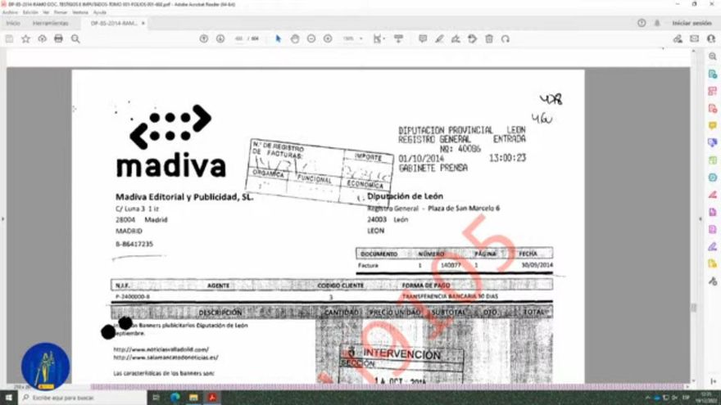Select the hand pan tool
The image size is (721, 405).
click(x=295, y=39)
